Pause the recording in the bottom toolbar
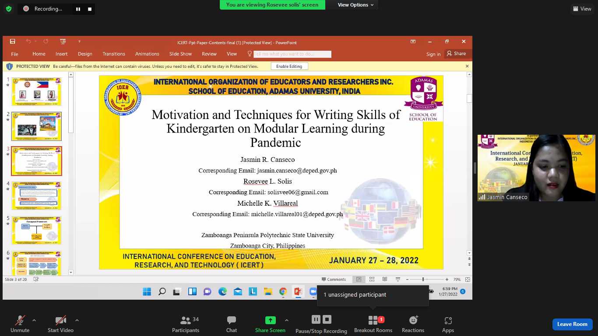 (x=316, y=319)
